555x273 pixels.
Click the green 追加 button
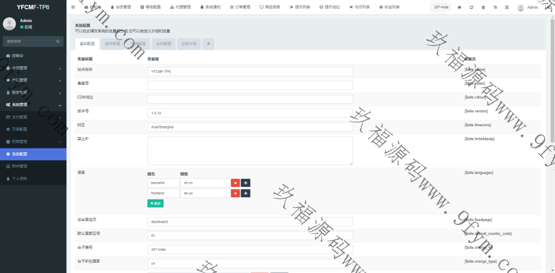click(x=156, y=204)
